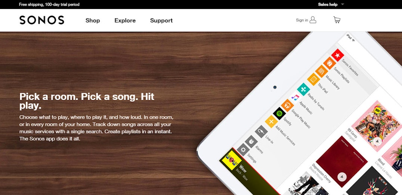
Task: Tap the Apple Music icon
Action: pos(295,97)
